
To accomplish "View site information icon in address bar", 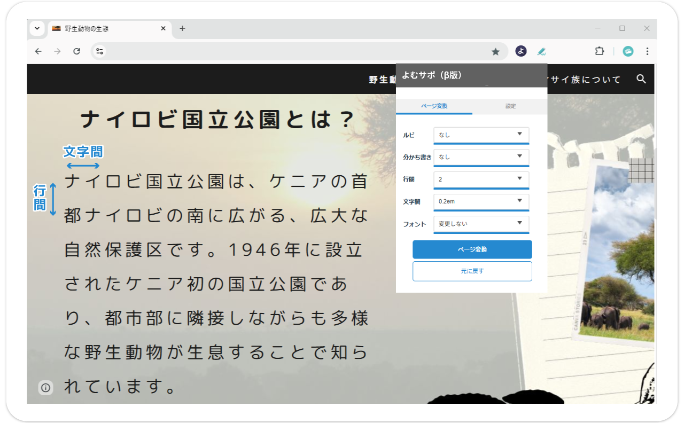I will pos(99,51).
